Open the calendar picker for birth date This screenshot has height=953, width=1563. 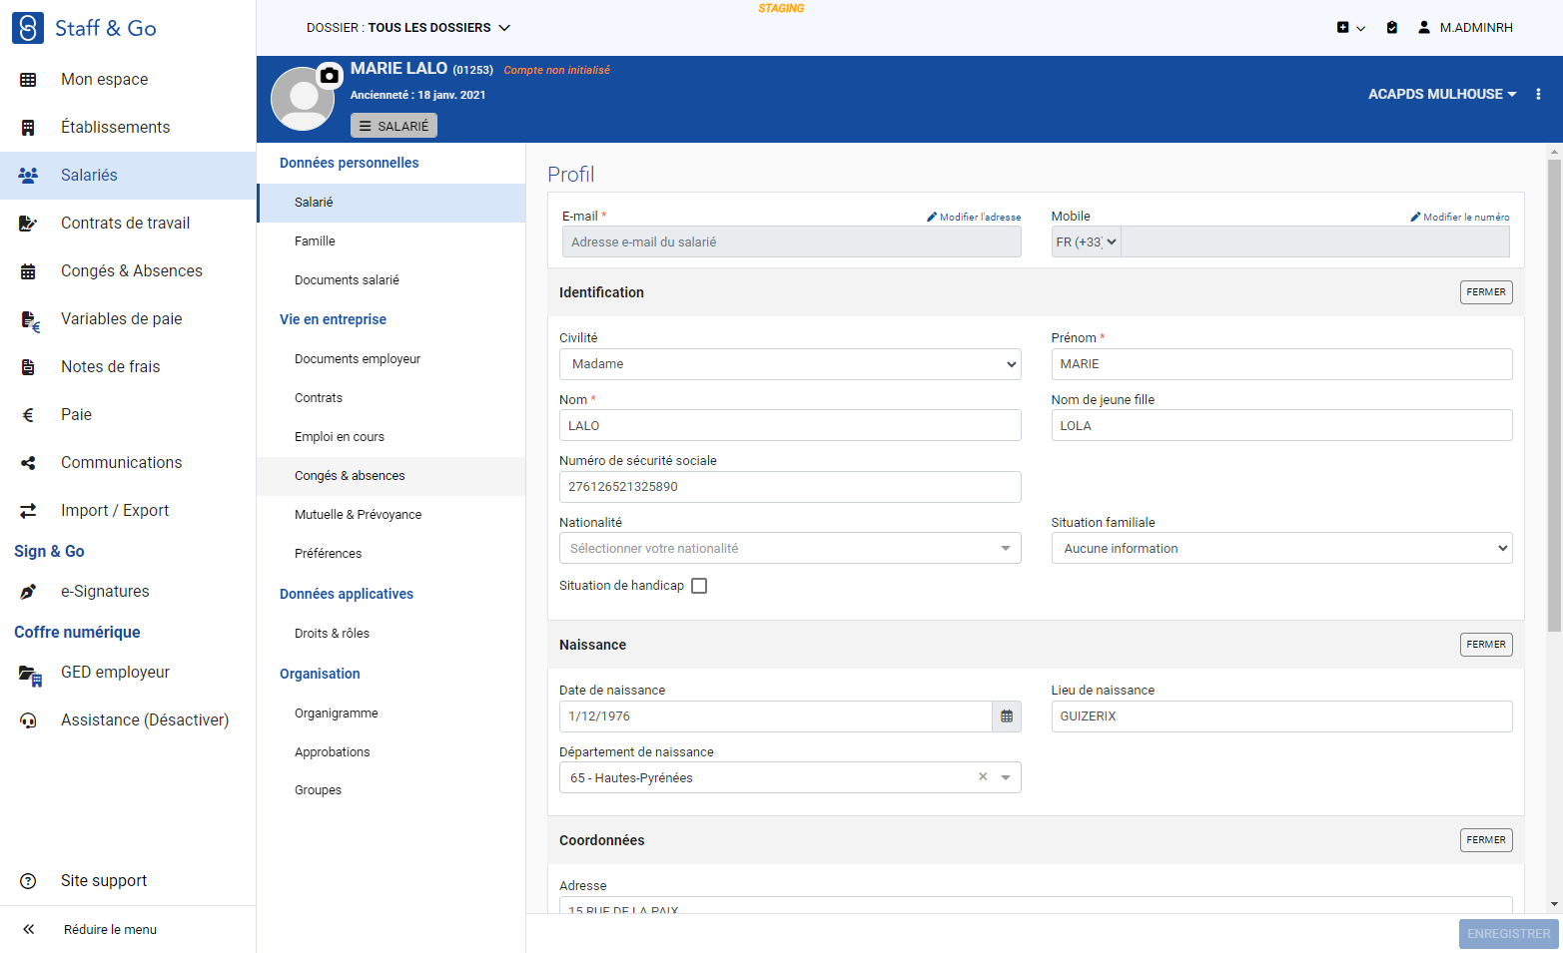pyautogui.click(x=1007, y=716)
